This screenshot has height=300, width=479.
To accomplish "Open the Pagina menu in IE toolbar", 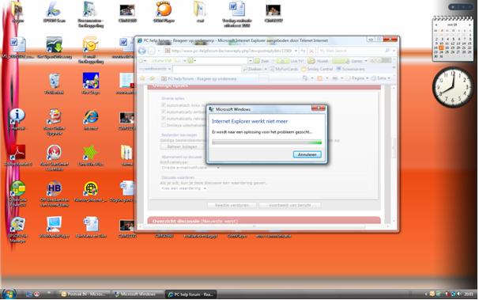I will click(x=360, y=78).
